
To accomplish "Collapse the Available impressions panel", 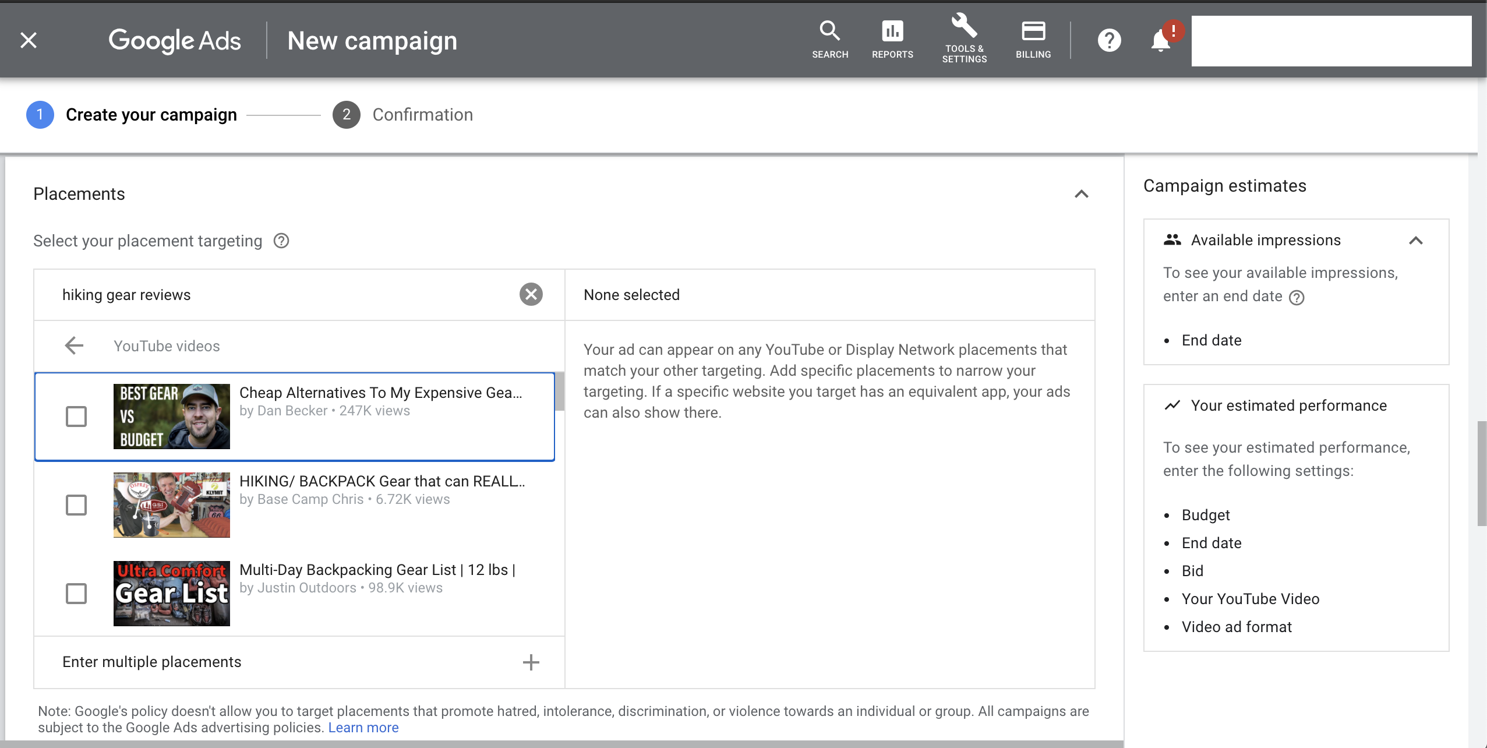I will click(x=1415, y=240).
